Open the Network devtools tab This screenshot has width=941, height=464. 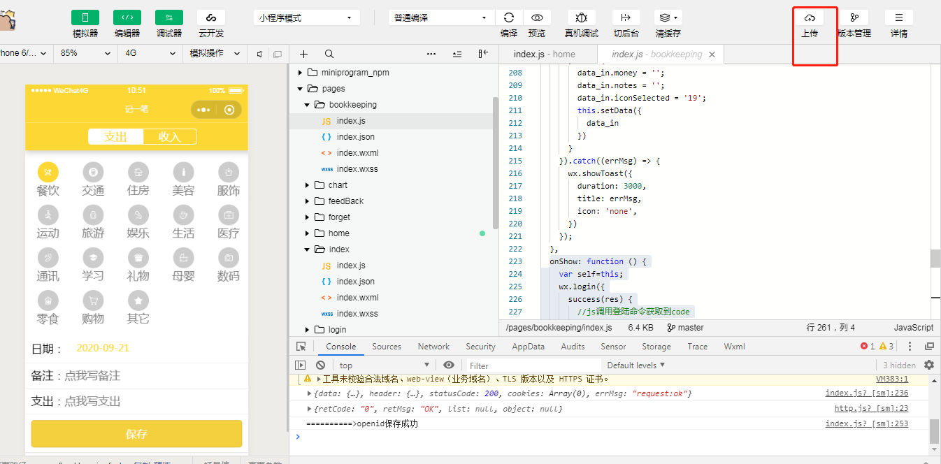point(433,347)
